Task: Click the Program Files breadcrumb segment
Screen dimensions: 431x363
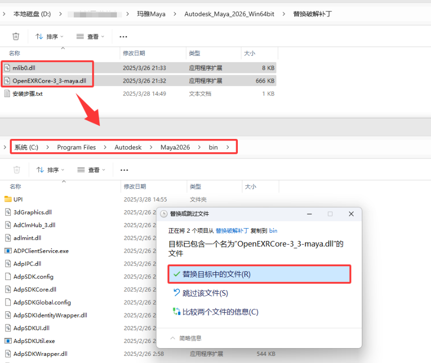Action: [x=76, y=147]
